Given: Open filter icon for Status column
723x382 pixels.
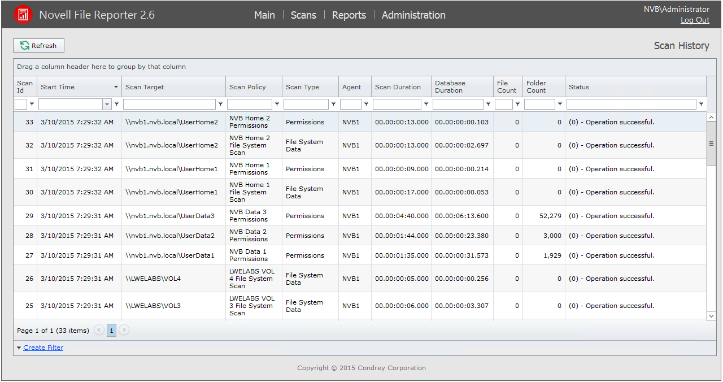Looking at the screenshot, I should click(x=701, y=104).
